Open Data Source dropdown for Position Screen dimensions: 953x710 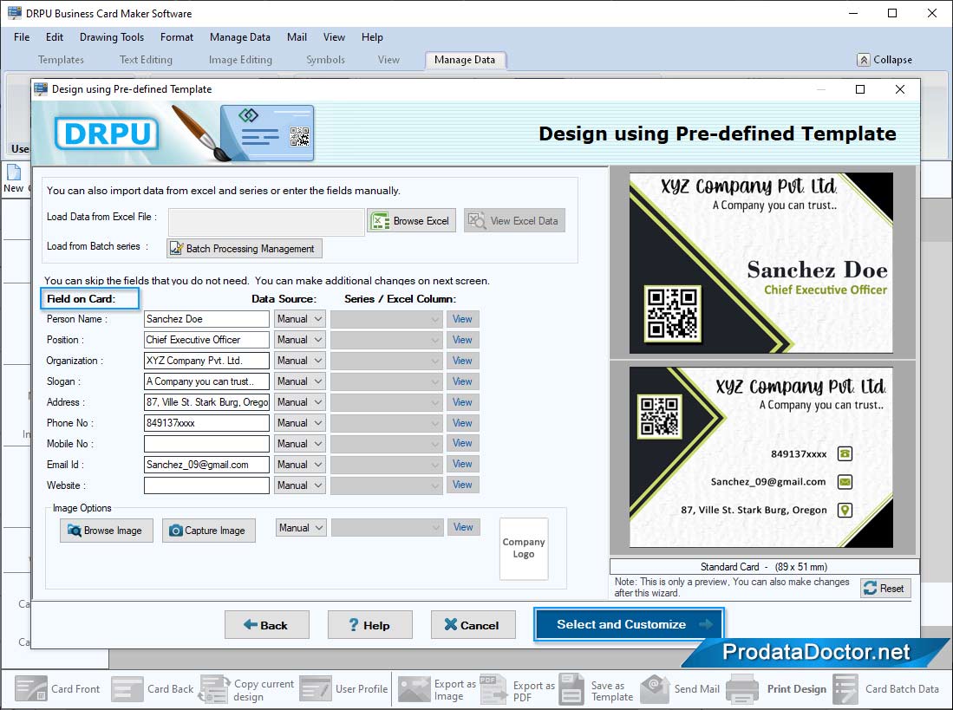[x=300, y=340]
